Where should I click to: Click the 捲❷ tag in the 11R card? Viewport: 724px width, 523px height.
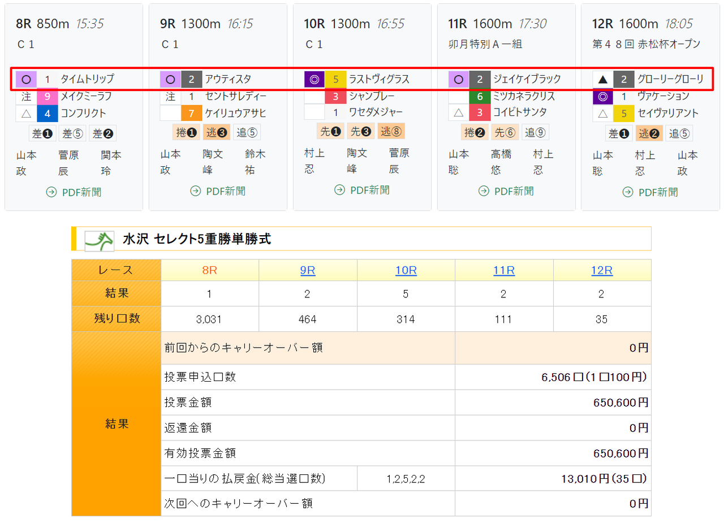(x=475, y=132)
